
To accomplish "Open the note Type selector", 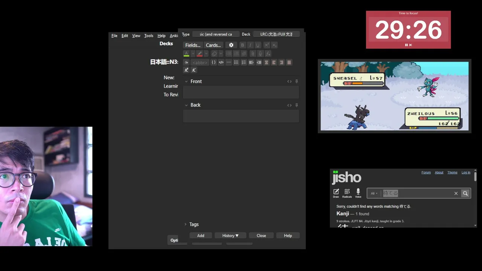I will click(216, 34).
